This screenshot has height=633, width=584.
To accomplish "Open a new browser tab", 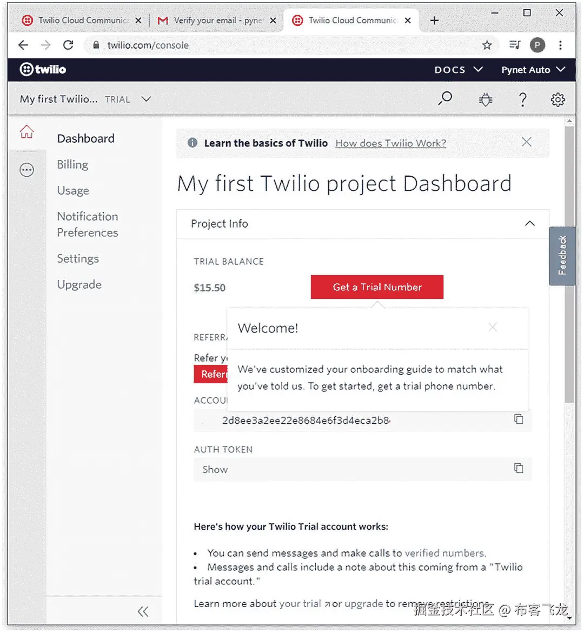I will click(x=434, y=20).
